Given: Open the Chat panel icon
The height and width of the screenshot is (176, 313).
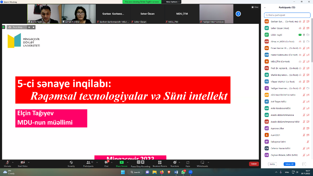Looking at the screenshot, I should [106, 162].
